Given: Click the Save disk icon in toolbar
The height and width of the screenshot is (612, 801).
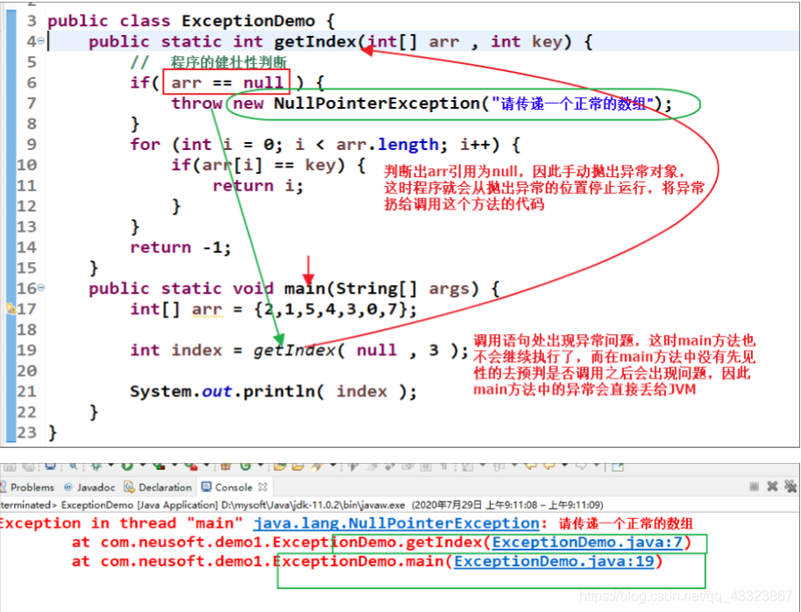Looking at the screenshot, I should [x=10, y=466].
